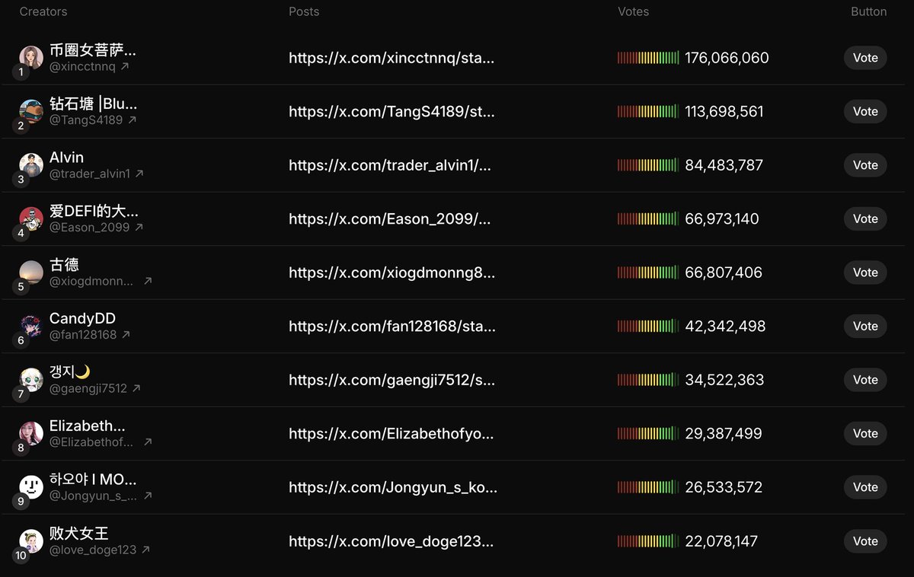
Task: Open post link x.com/Jongyun_s_ko
Action: [x=393, y=487]
